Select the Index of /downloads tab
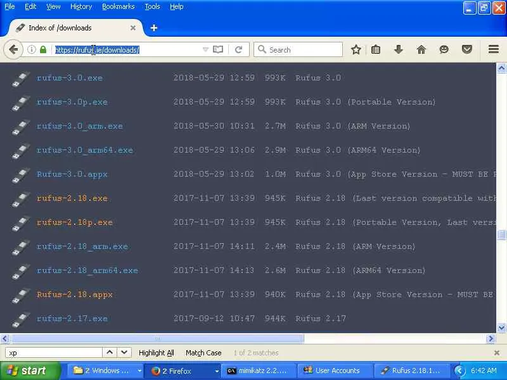This screenshot has width=507, height=380. (x=75, y=28)
